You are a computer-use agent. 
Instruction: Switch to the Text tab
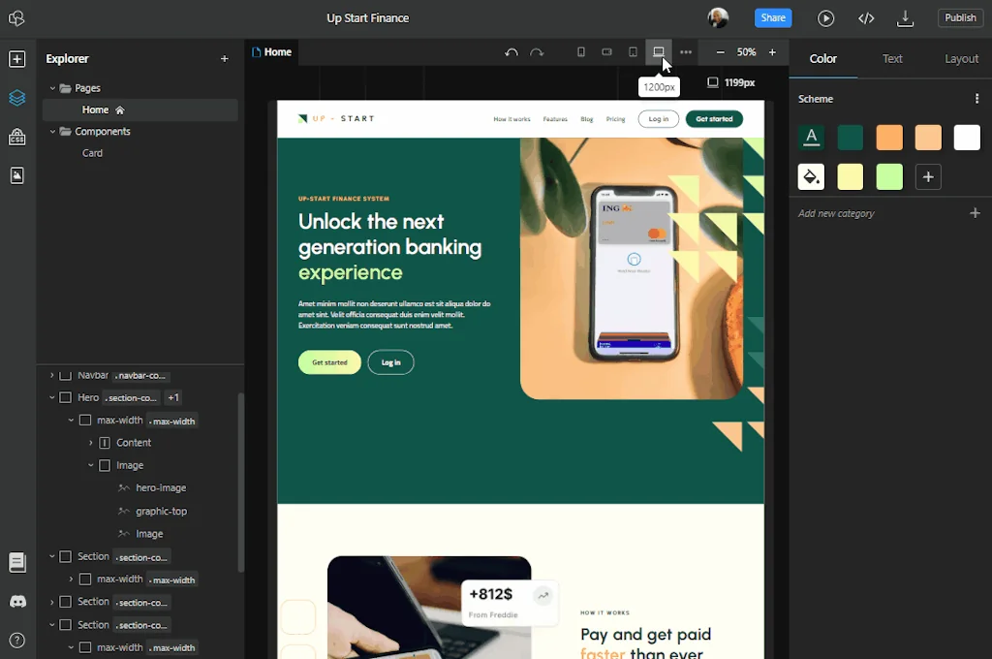pos(892,59)
